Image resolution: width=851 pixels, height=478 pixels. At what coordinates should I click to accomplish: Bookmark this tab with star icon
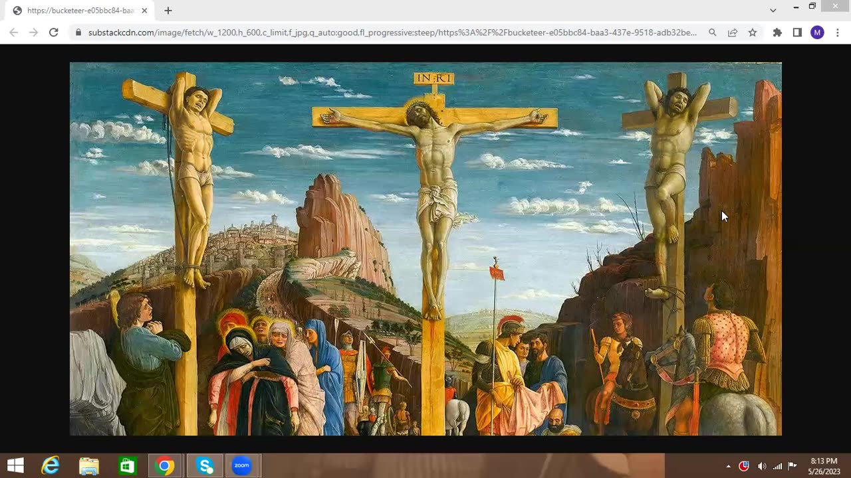753,32
